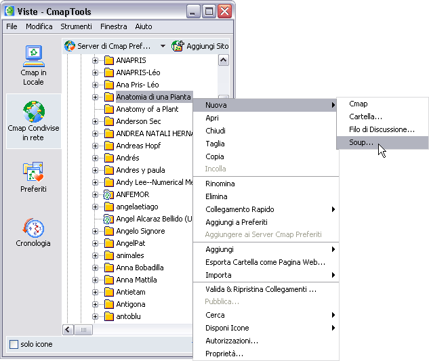Click the ANFEMOR server icon
This screenshot has height=361, width=429.
click(x=108, y=194)
